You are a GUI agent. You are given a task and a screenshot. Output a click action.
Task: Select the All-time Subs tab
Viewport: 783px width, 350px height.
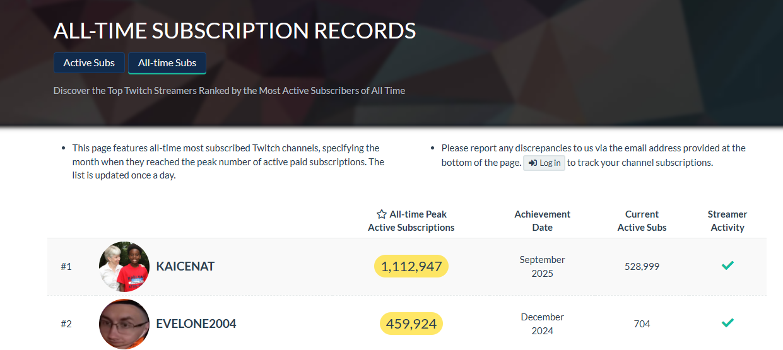(x=167, y=63)
